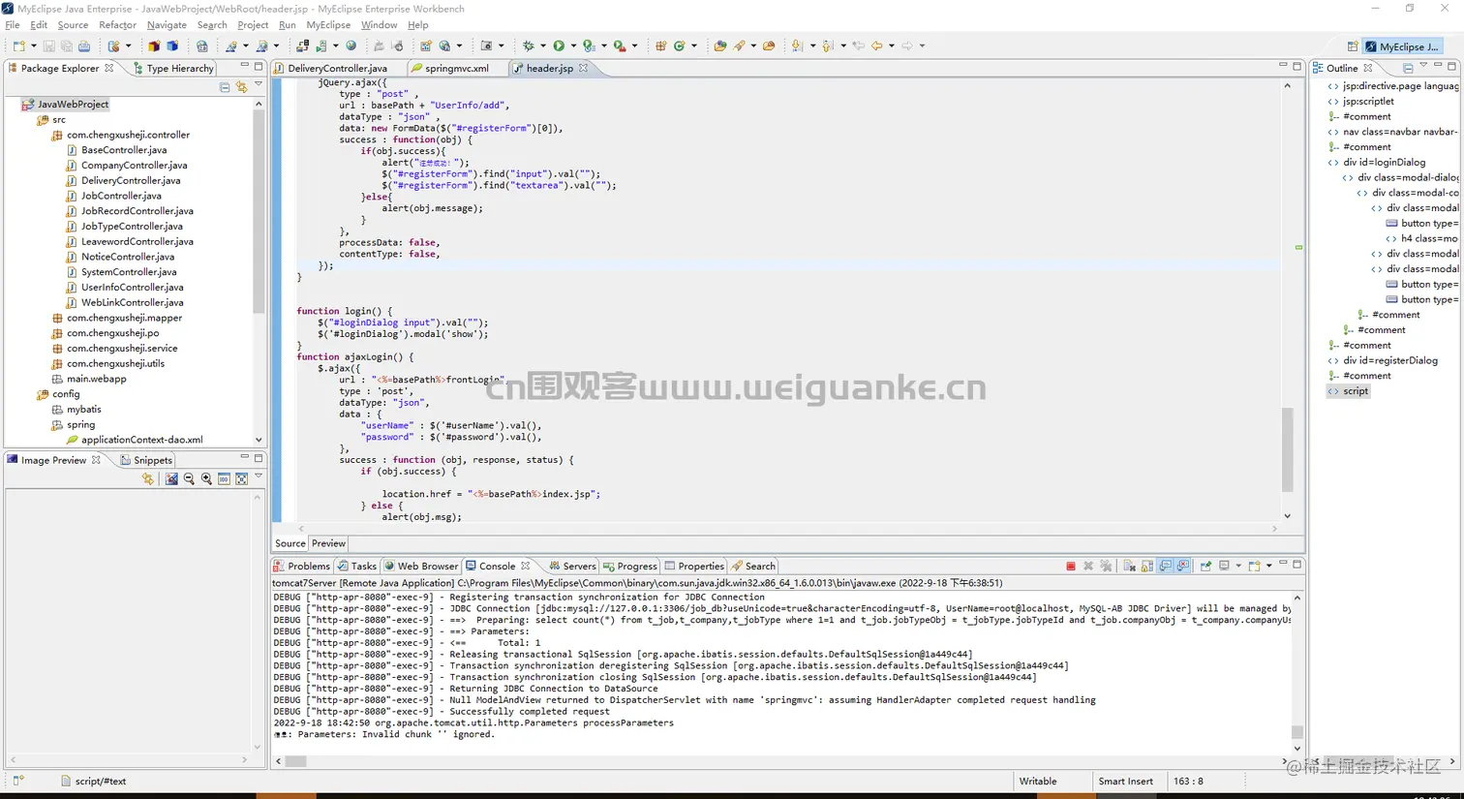
Task: Click the Open Web Browser globe icon
Action: (351, 46)
